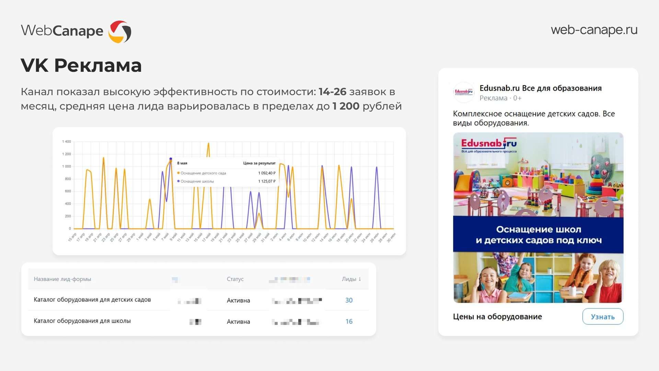Viewport: 659px width, 371px height.
Task: Open the web-canape.ru link
Action: 594,30
